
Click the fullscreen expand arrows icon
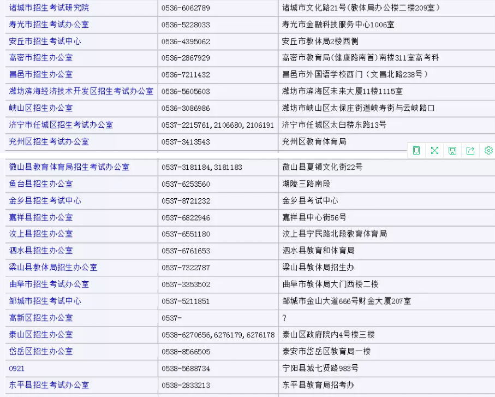[434, 151]
